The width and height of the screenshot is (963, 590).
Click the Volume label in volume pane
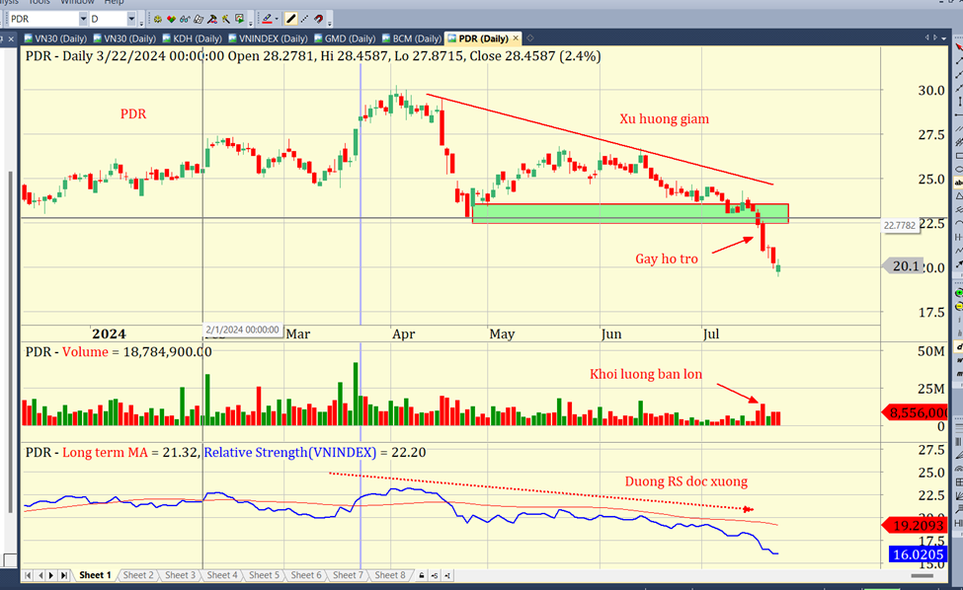[x=85, y=352]
